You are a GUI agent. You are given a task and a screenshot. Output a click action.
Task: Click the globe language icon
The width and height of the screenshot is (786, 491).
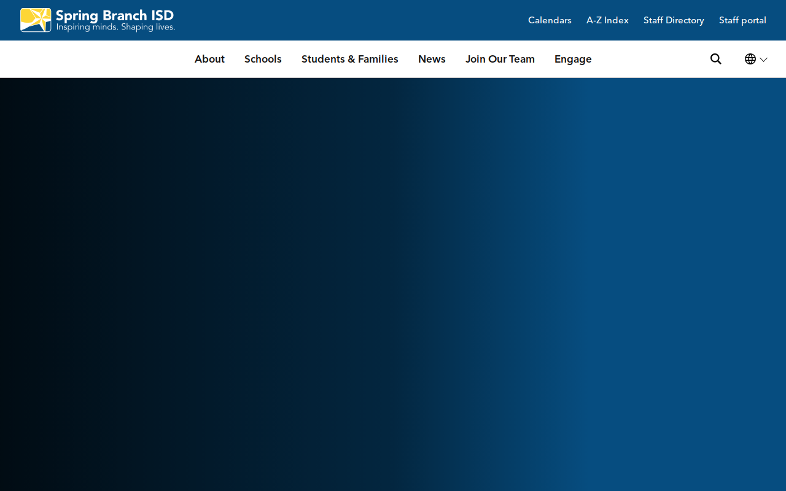(x=750, y=59)
